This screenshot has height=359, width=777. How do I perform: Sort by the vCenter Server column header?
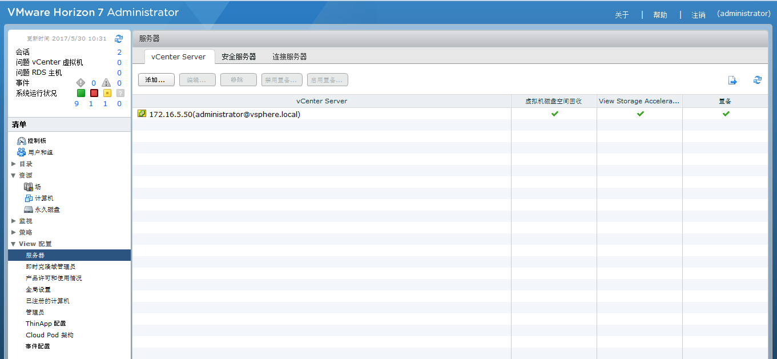[x=321, y=101]
